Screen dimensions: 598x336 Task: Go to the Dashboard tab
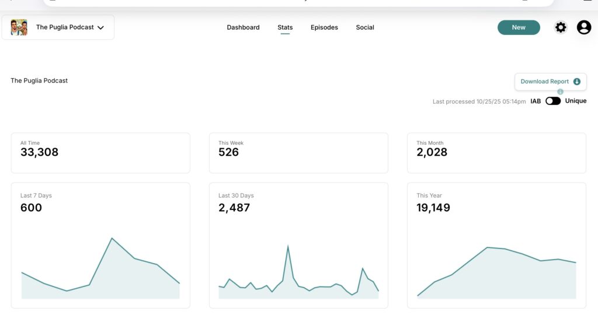(243, 27)
